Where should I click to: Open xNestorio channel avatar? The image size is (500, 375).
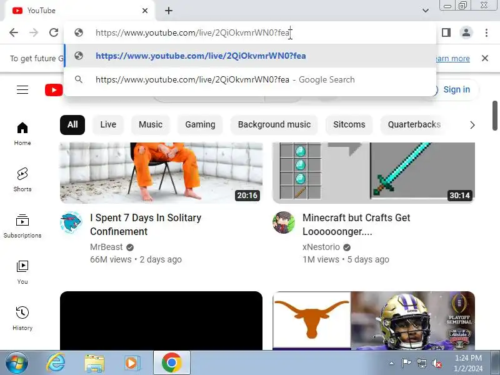coord(284,222)
